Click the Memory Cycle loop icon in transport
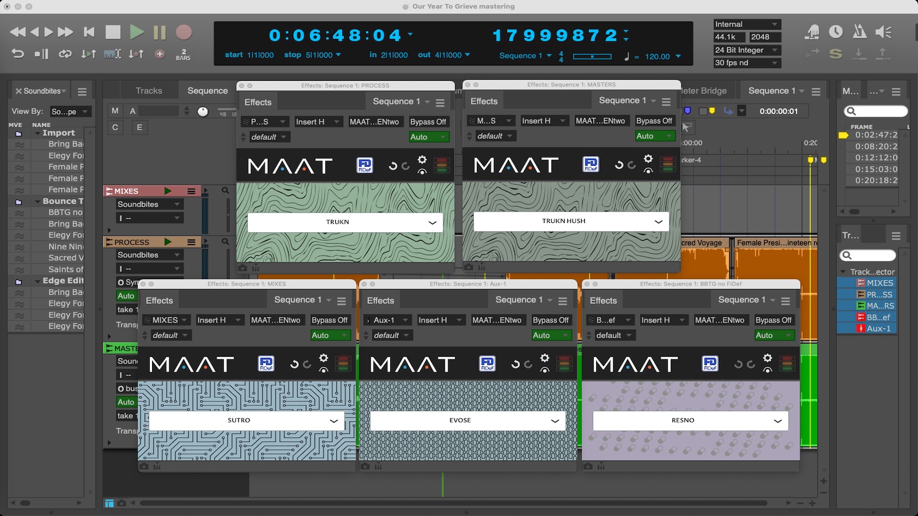The height and width of the screenshot is (516, 918). (x=65, y=53)
